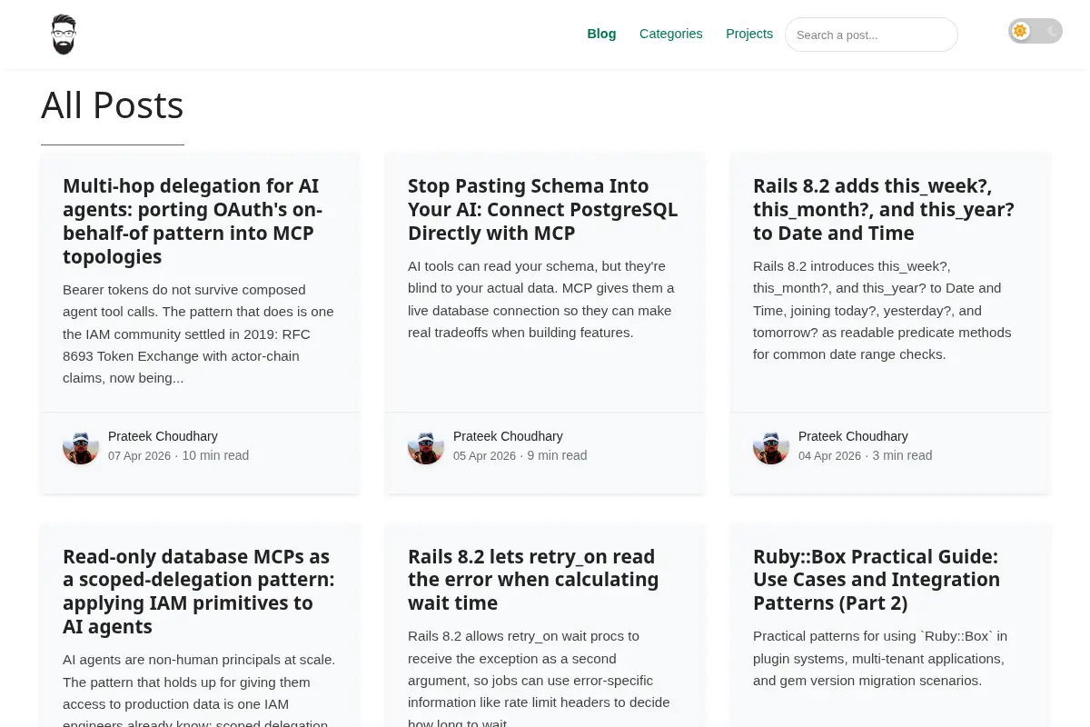
Task: Click the sun icon in theme toggle
Action: point(1020,31)
